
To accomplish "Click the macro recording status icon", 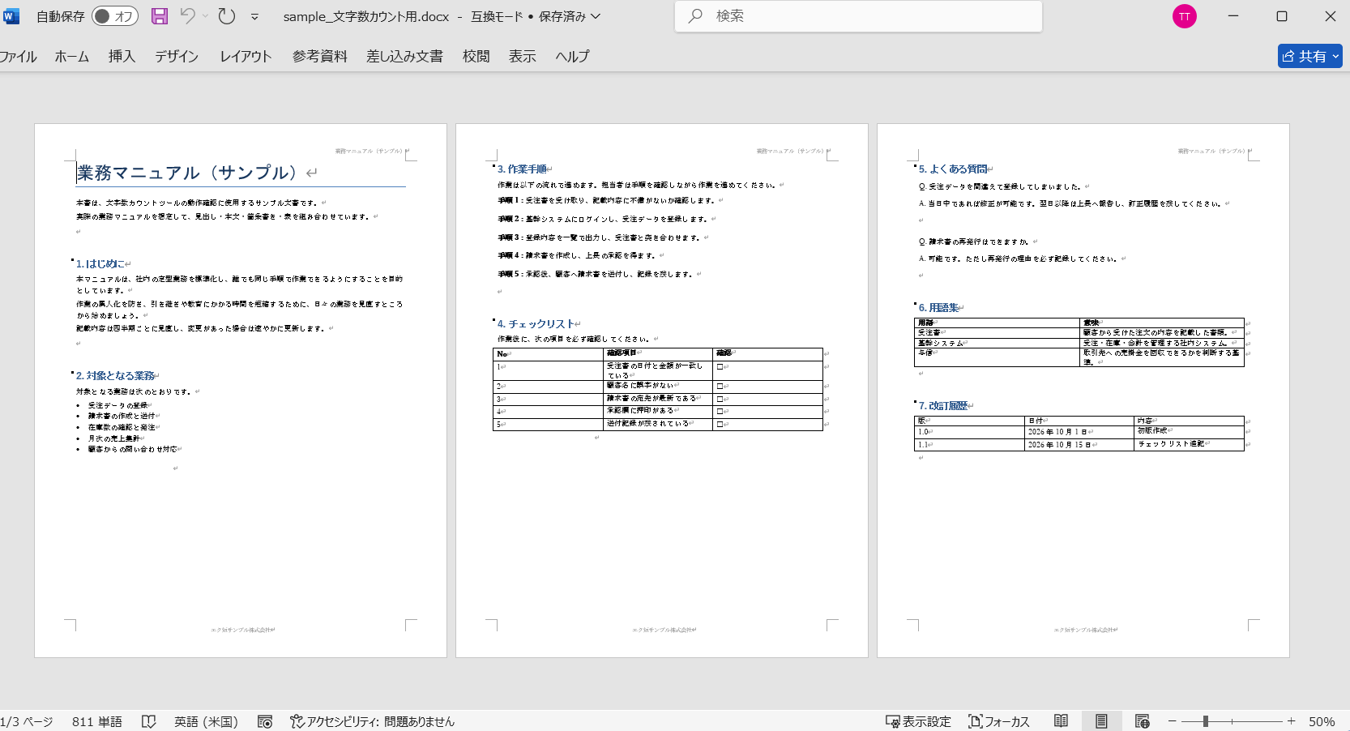I will pos(265,721).
